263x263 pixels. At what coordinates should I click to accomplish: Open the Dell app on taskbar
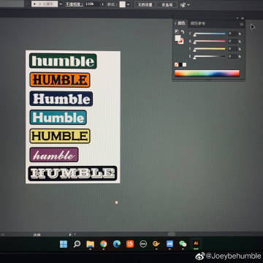point(143,244)
